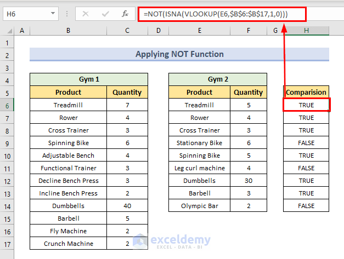Click the 'Comparision' header cell

point(306,92)
